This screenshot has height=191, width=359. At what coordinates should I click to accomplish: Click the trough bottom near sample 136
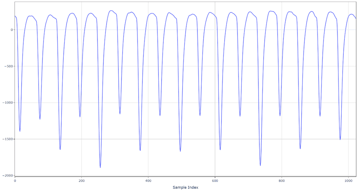coord(60,149)
